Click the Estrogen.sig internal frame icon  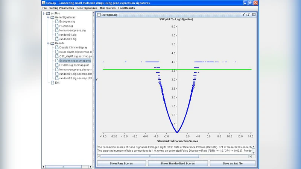click(99, 15)
